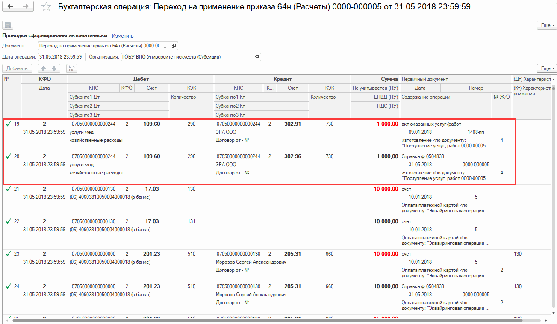Click the Сумма column header
This screenshot has height=324, width=557.
tap(375, 79)
